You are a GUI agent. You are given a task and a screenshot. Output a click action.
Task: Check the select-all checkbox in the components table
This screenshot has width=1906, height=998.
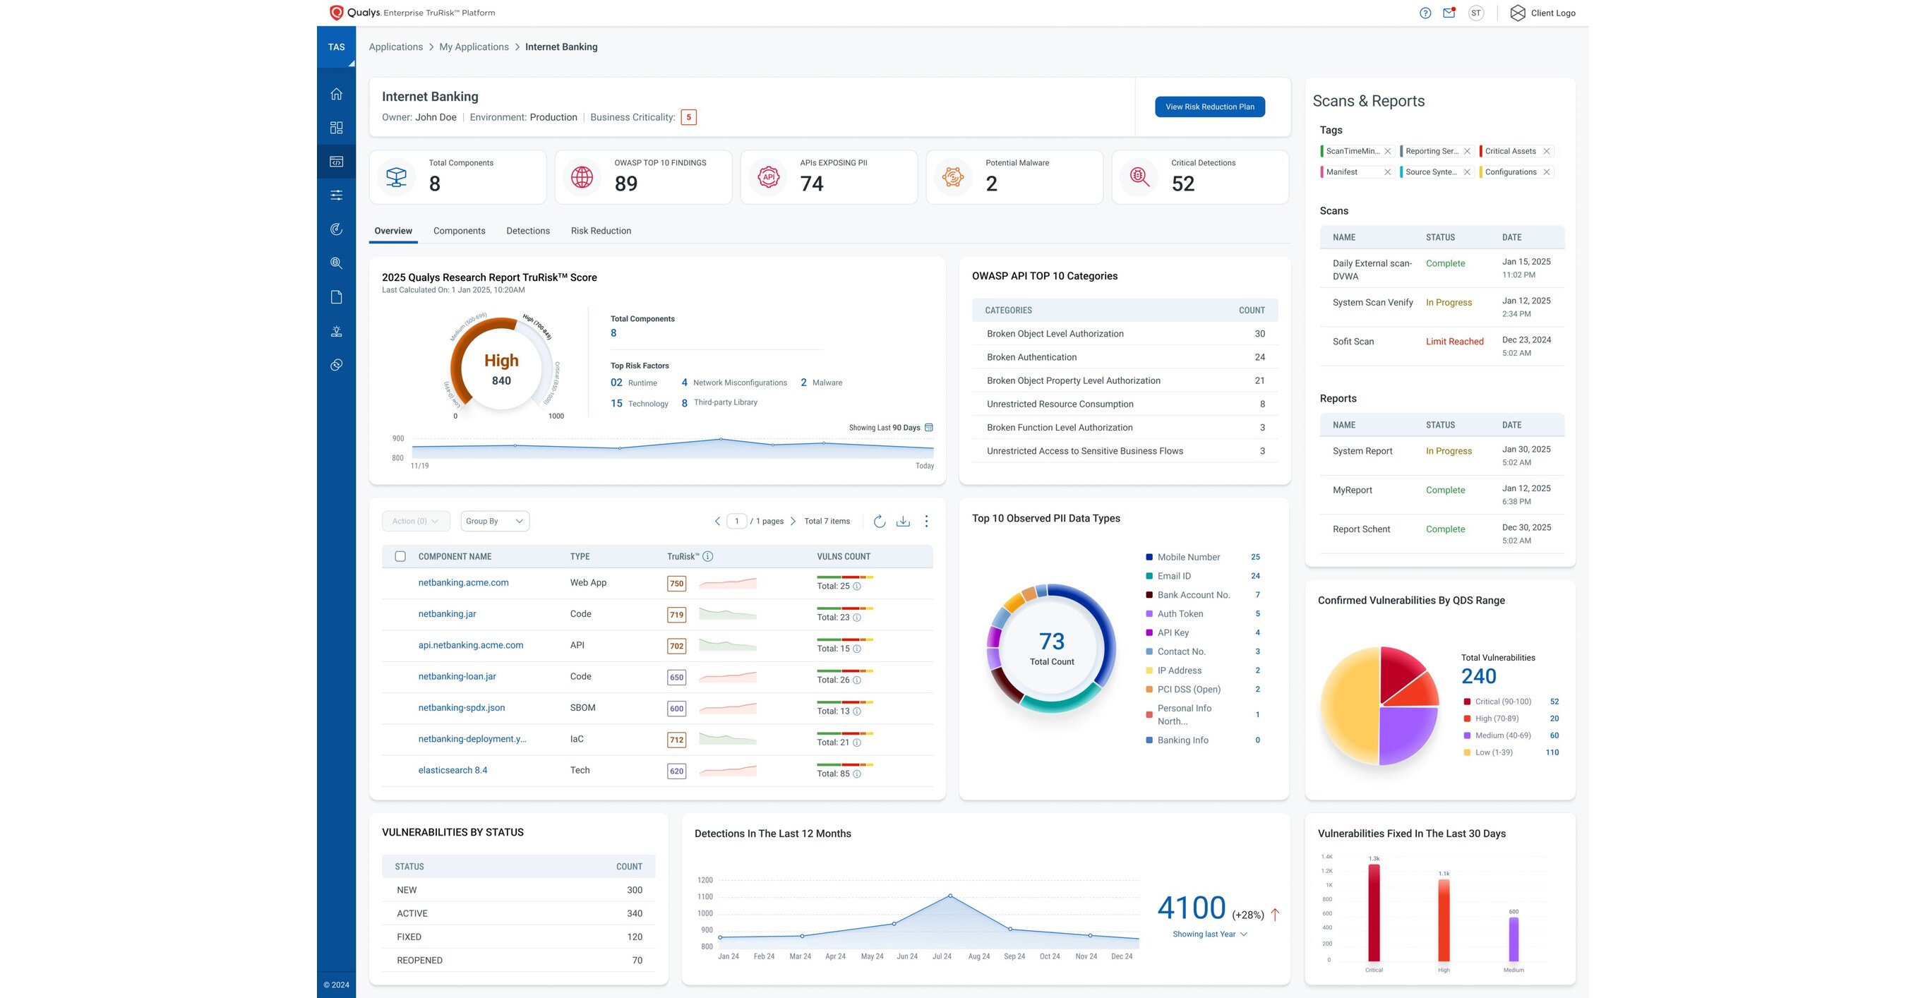tap(400, 555)
